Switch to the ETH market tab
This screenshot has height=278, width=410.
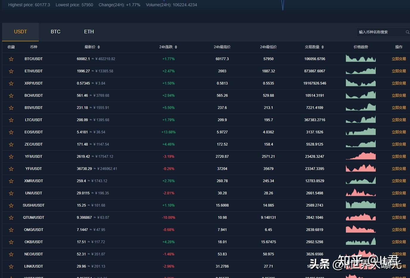click(x=89, y=32)
